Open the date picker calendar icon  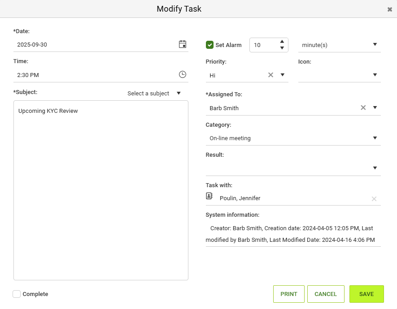click(183, 44)
